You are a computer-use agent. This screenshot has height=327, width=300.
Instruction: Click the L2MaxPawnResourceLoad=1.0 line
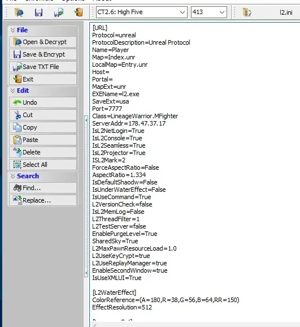(134, 248)
